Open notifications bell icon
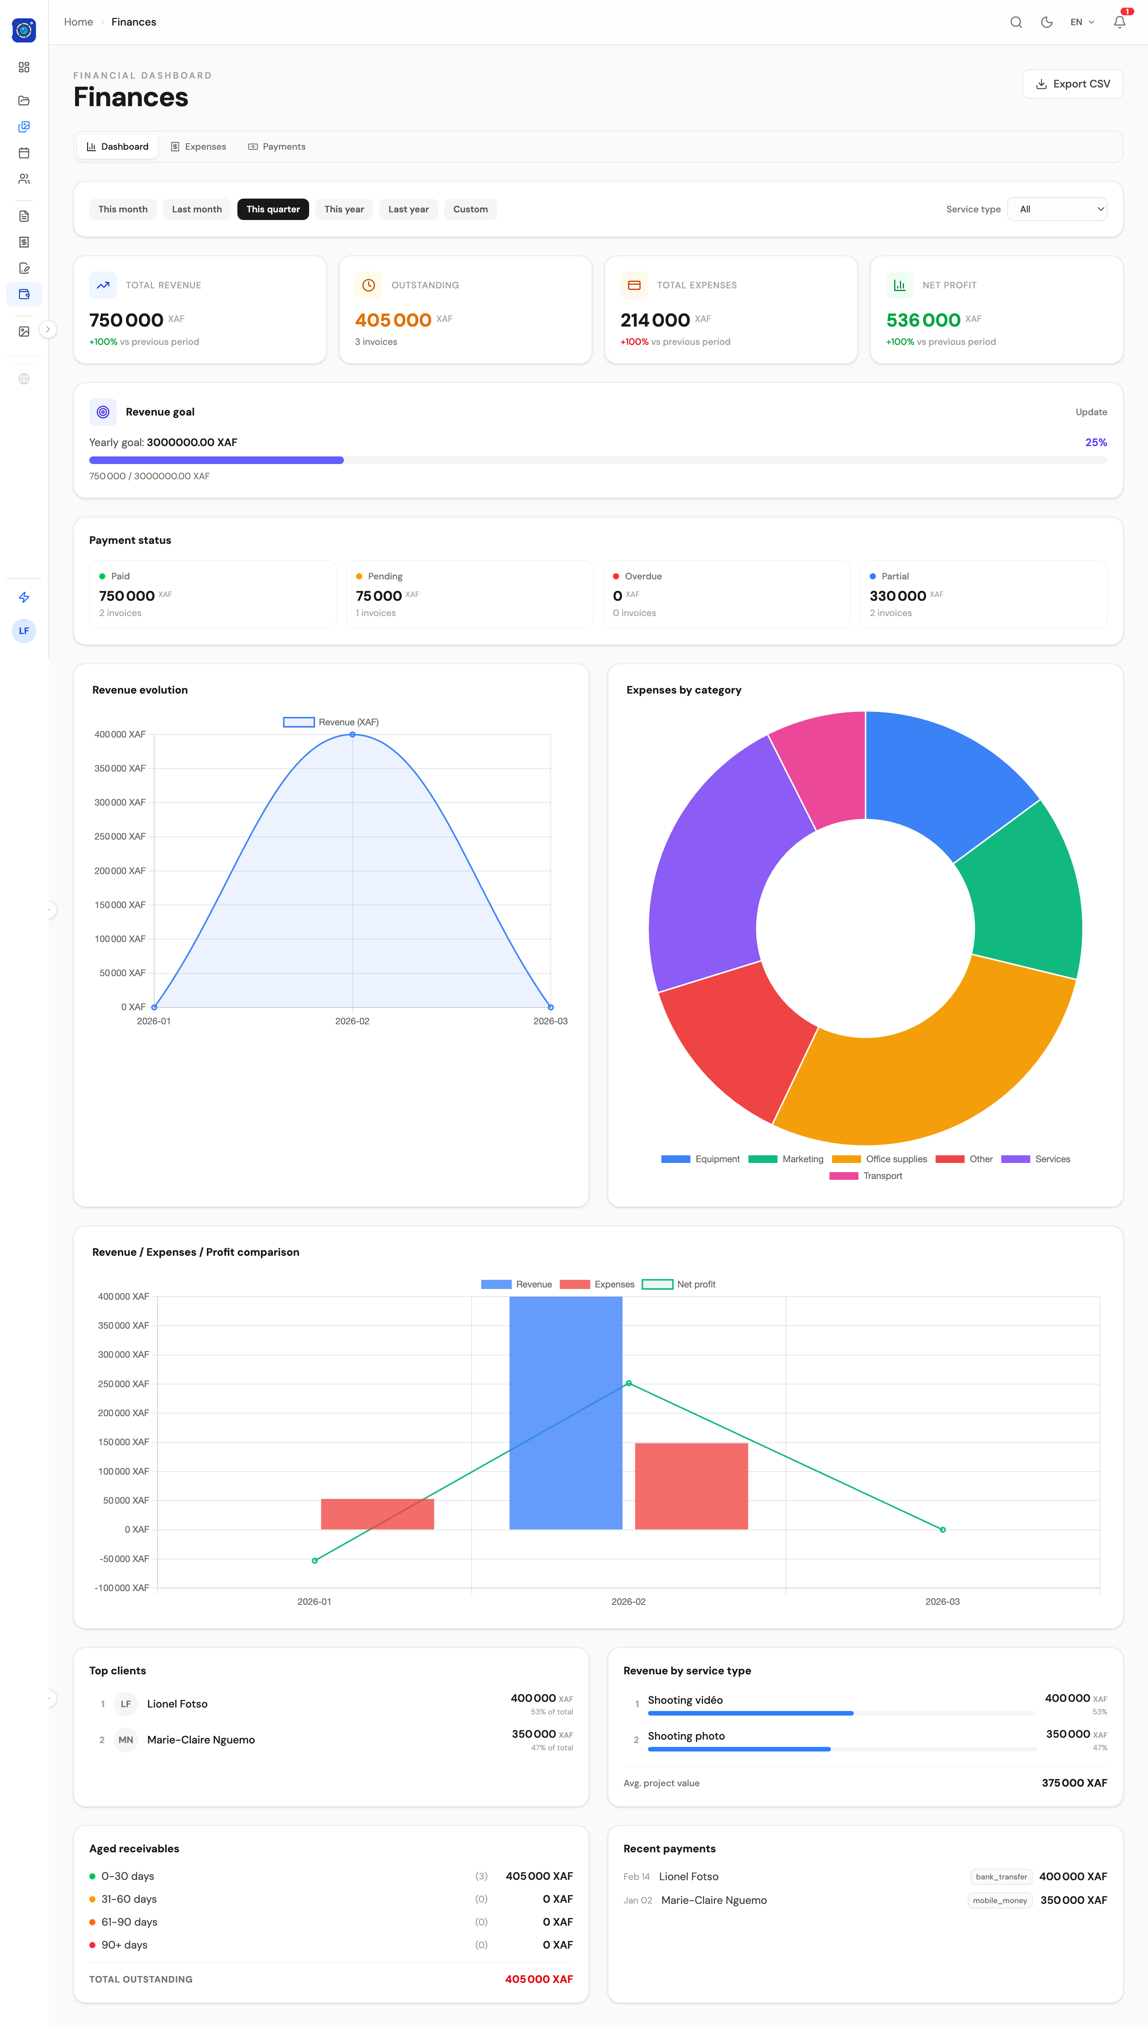This screenshot has width=1148, height=2028. [x=1119, y=22]
